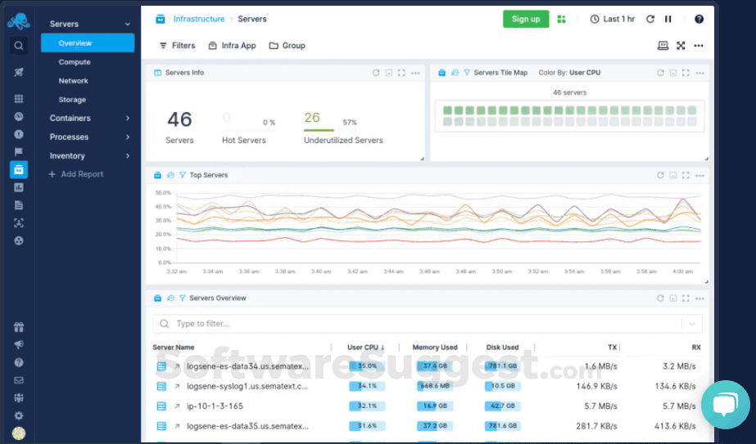Screen dimensions: 756x444
Task: Click the fullscreen icon in top toolbar
Action: tap(681, 46)
